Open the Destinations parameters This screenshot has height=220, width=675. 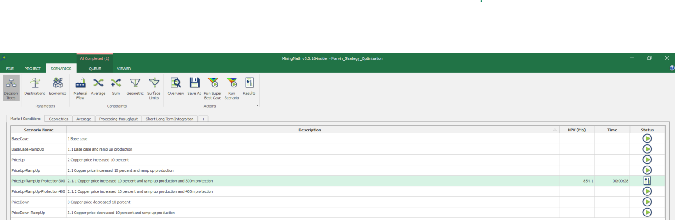coord(35,88)
